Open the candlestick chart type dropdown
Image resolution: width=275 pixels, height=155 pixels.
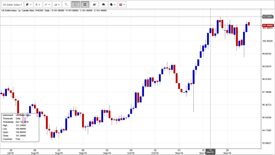(29, 4)
